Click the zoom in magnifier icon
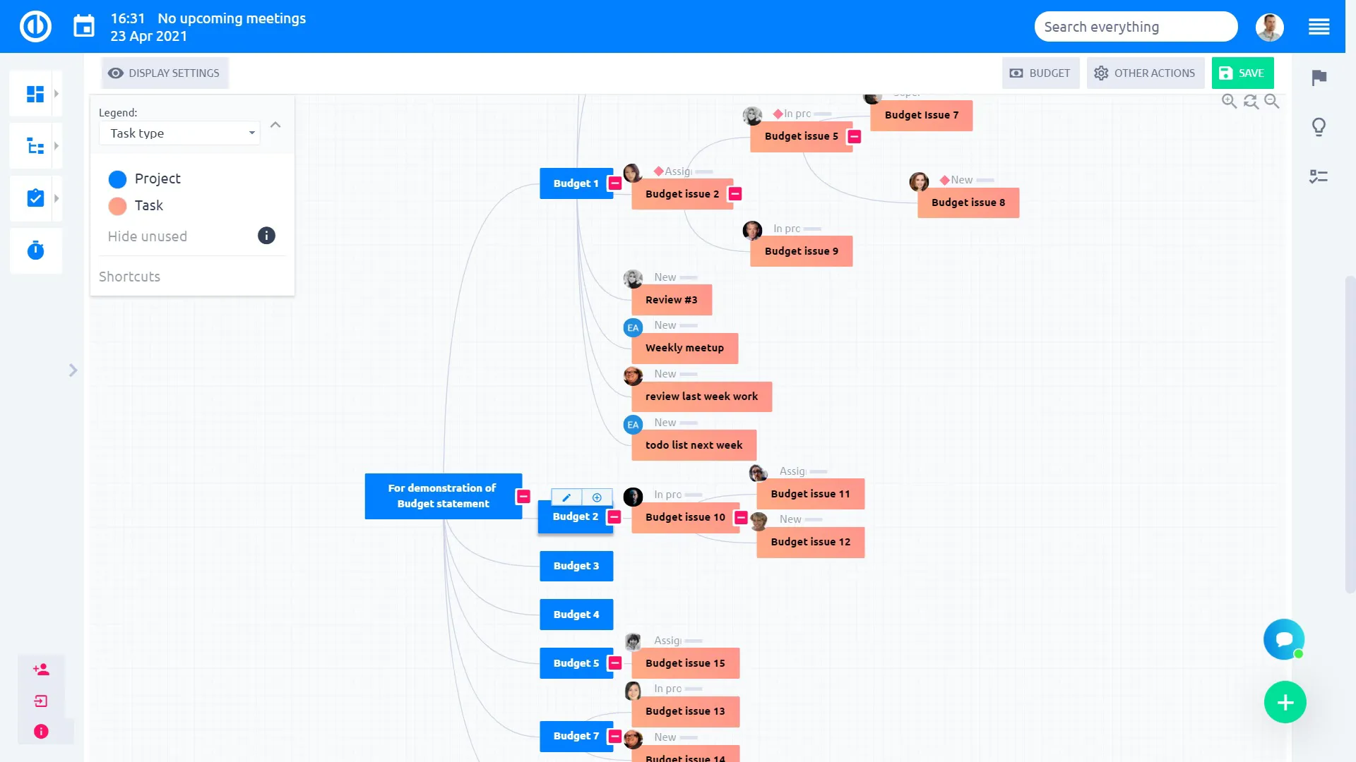Viewport: 1356px width, 762px height. click(x=1229, y=102)
